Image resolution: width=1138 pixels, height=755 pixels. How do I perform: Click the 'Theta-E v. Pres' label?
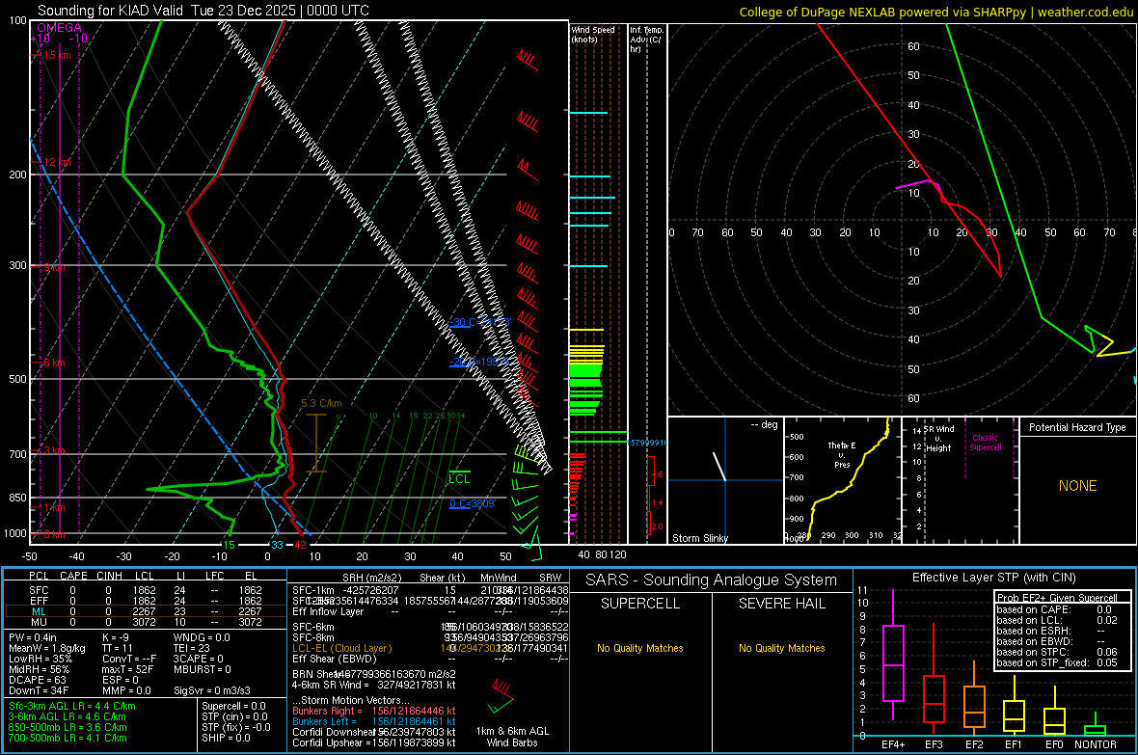click(842, 454)
